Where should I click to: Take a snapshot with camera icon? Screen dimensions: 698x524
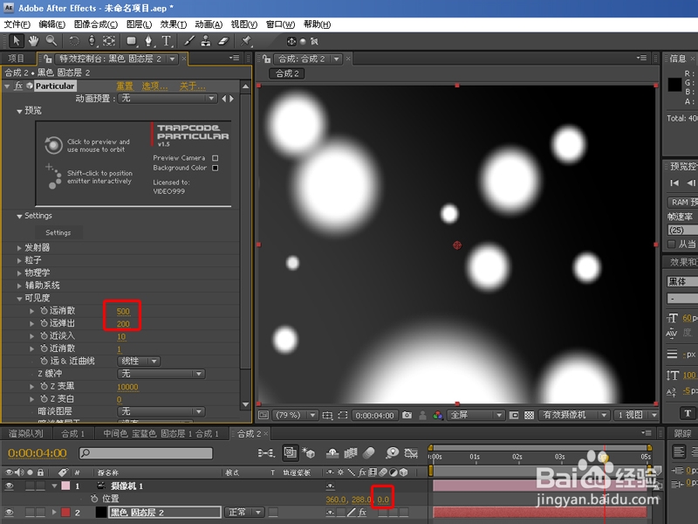tap(407, 416)
